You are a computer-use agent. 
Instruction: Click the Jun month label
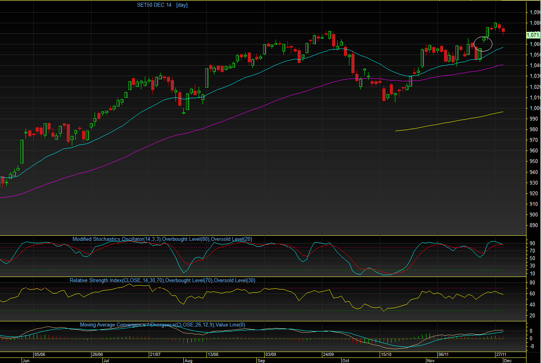click(26, 360)
